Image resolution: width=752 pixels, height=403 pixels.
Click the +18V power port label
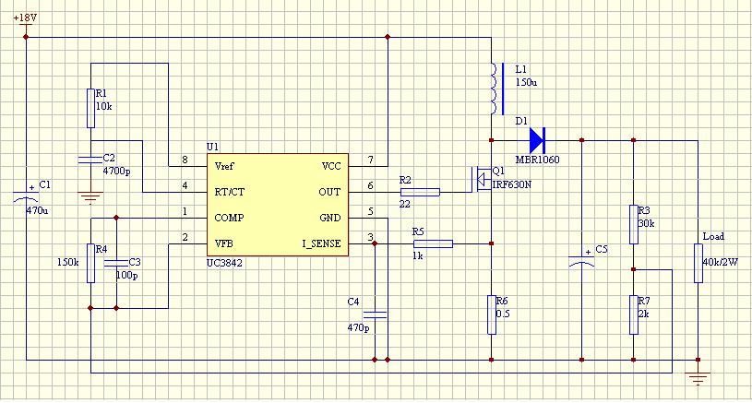point(25,18)
